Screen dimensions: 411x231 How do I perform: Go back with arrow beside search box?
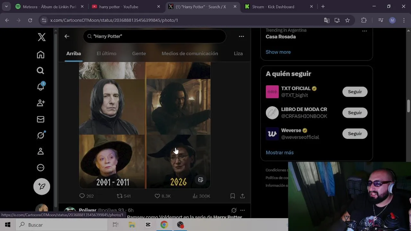point(67,36)
